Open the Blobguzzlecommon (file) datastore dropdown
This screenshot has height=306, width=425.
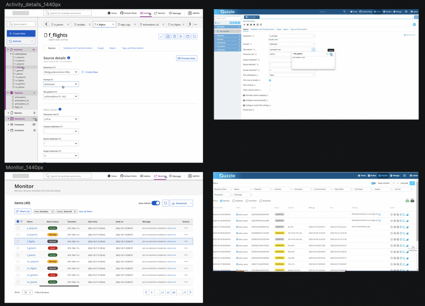pyautogui.click(x=61, y=72)
